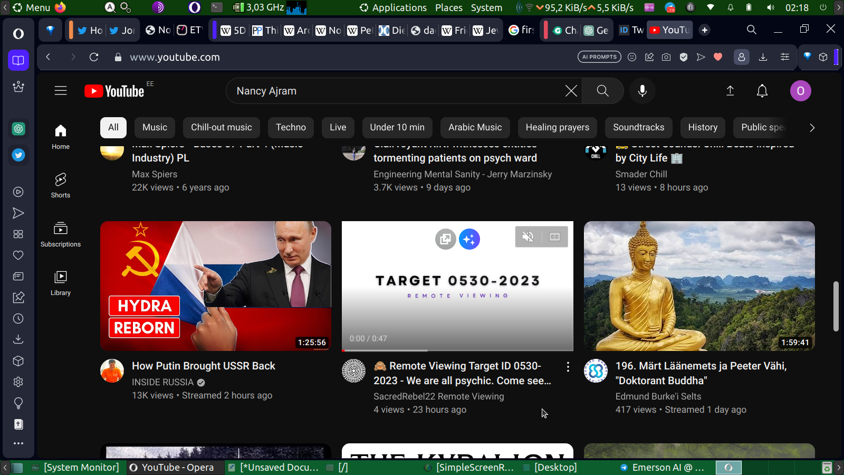Image resolution: width=844 pixels, height=475 pixels.
Task: Submit search with the magnifier button
Action: (602, 91)
